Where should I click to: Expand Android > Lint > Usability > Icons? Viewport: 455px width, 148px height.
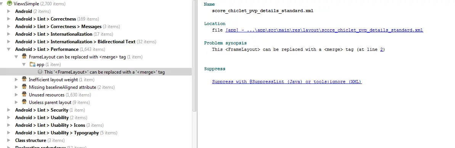tap(9, 125)
